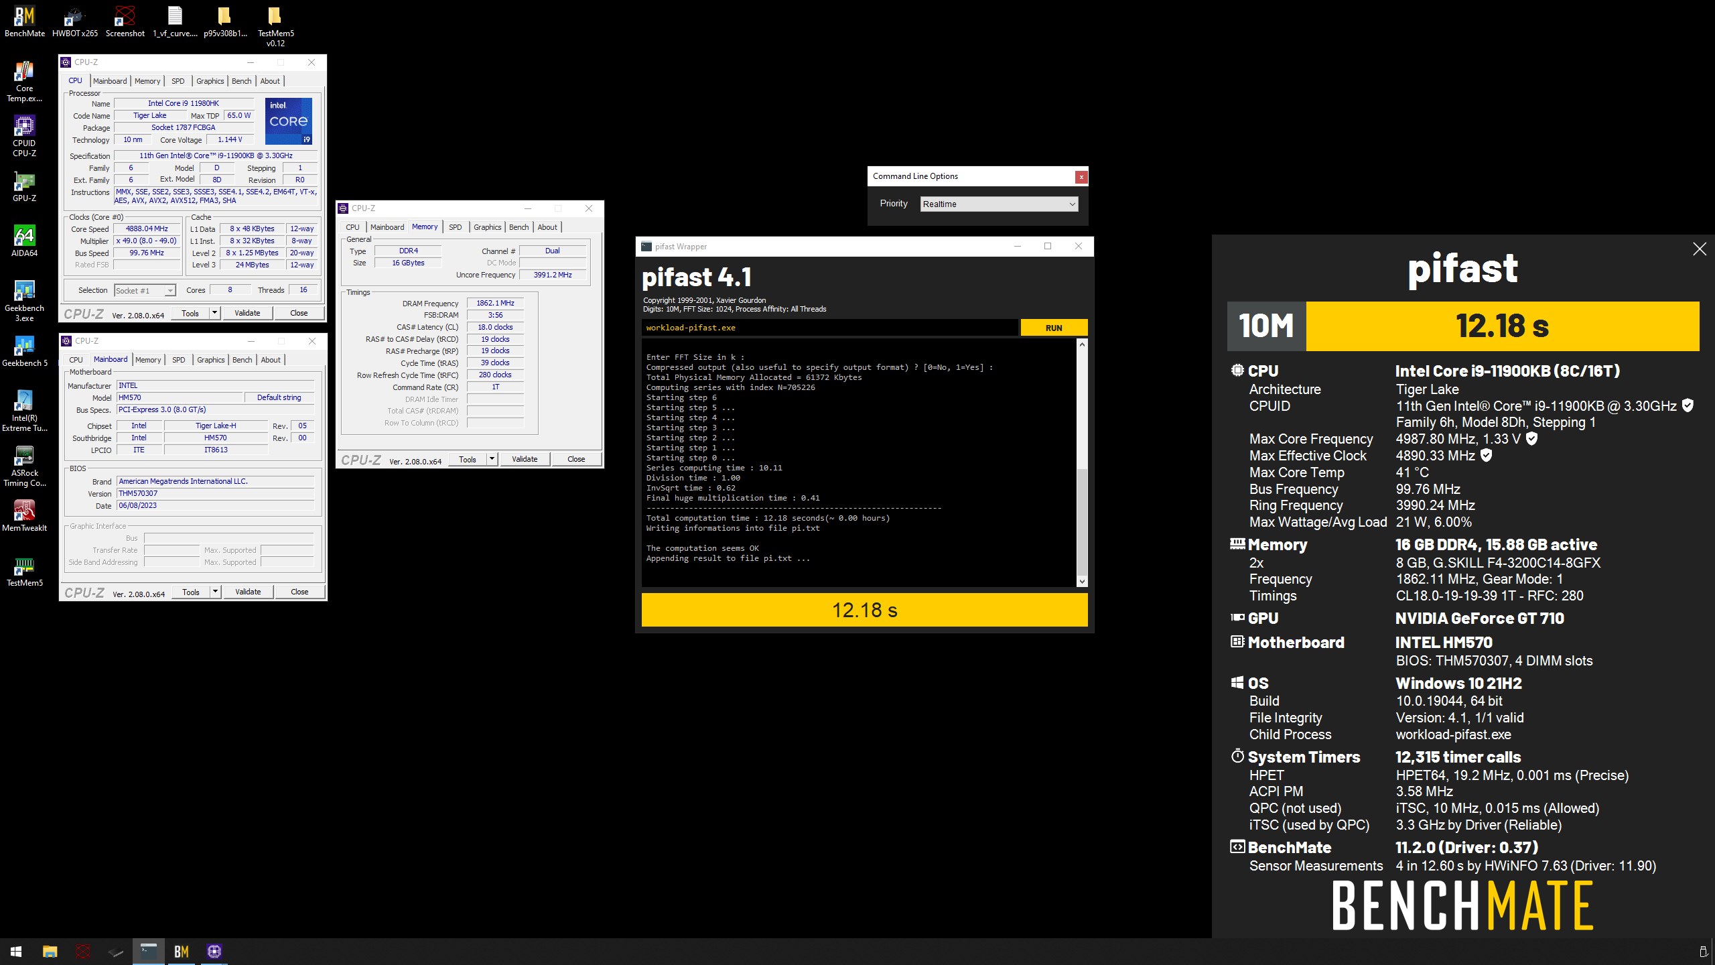Launch MemTweakIt desktop shortcut
Image resolution: width=1715 pixels, height=965 pixels.
(x=25, y=516)
